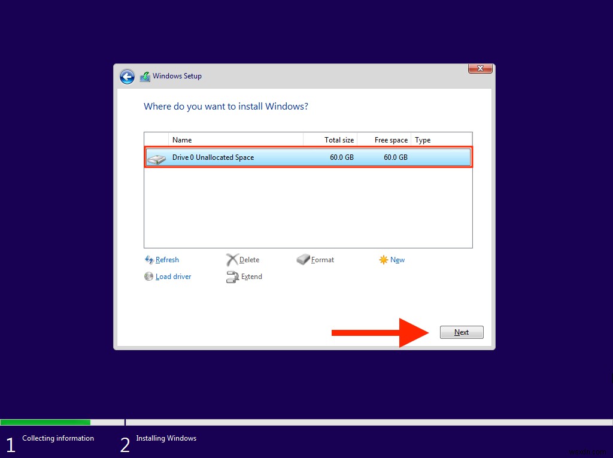Click the New starburst icon to create partition
Screen dimensions: 613x458
(x=384, y=259)
